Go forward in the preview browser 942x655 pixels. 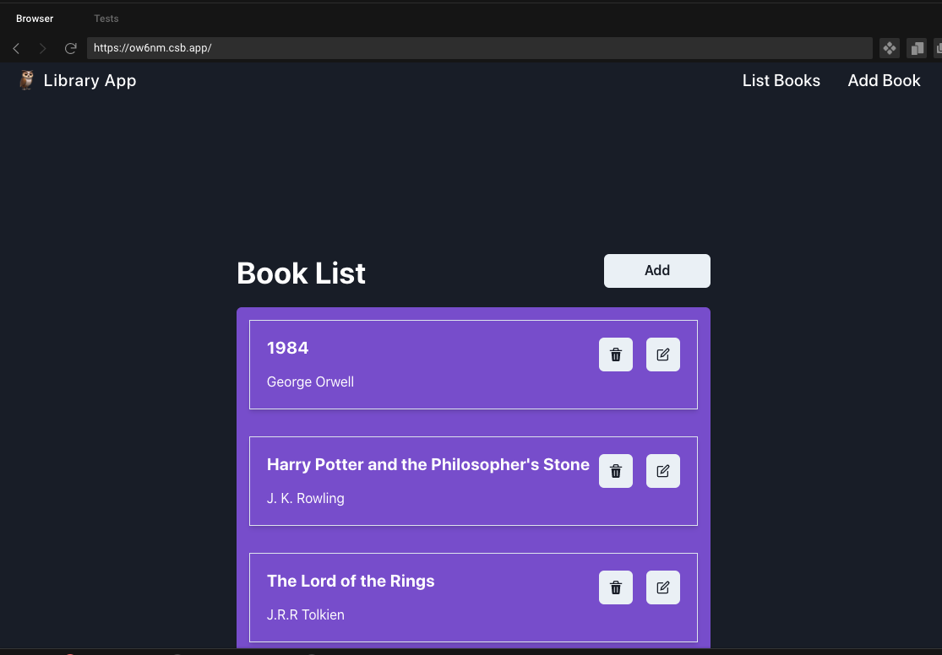point(43,48)
